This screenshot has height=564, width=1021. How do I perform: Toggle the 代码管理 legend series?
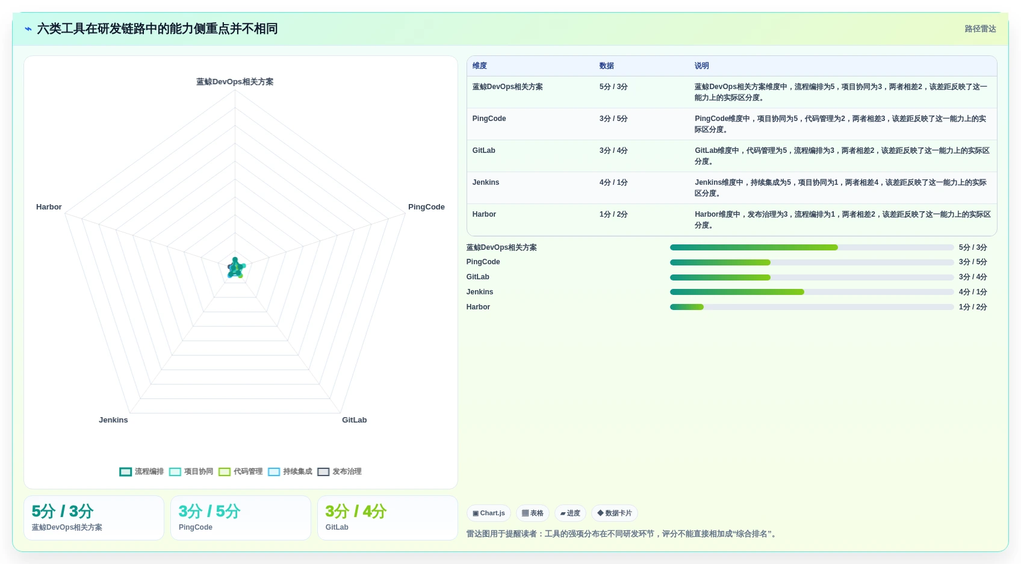(241, 471)
